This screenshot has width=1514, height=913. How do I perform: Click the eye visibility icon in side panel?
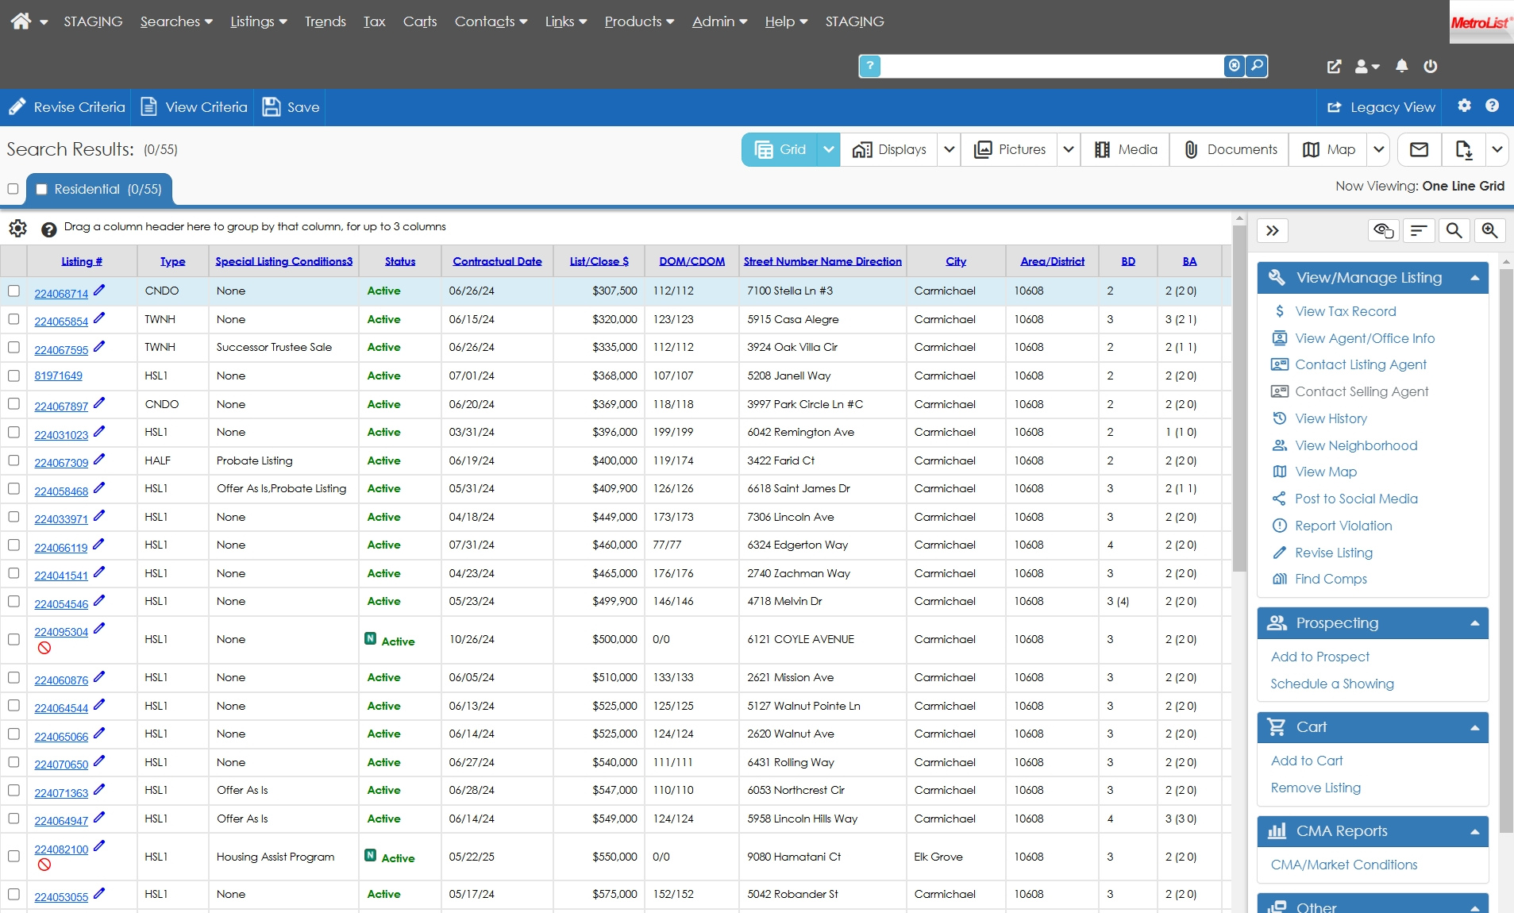click(1384, 231)
